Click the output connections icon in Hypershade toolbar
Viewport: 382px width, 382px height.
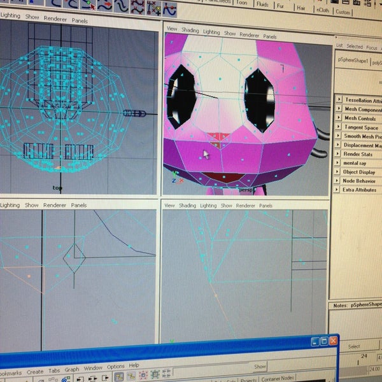105,378
